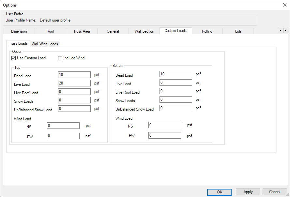Screen dimensions: 290x197
Task: Switch to the Rolling tab
Action: pyautogui.click(x=207, y=31)
